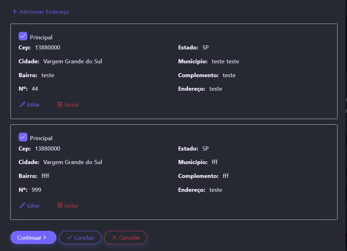Click checkmark icon on Concluir button
This screenshot has height=251, width=347.
70,237
